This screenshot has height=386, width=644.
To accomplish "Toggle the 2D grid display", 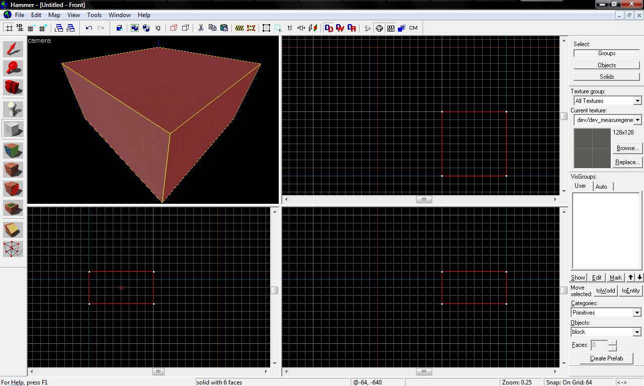I will click(x=9, y=28).
